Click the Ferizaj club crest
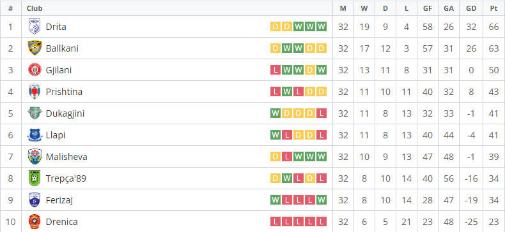Viewport: 505px width, 232px height. click(35, 200)
